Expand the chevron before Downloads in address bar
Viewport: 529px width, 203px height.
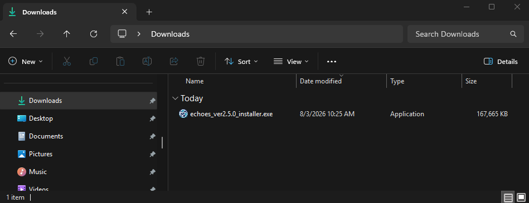[x=139, y=34]
